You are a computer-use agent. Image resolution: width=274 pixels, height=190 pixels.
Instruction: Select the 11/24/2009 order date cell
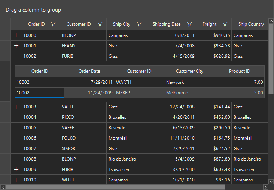click(x=89, y=93)
